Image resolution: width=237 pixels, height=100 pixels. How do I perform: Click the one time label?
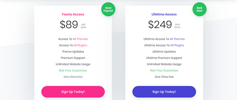177,26
